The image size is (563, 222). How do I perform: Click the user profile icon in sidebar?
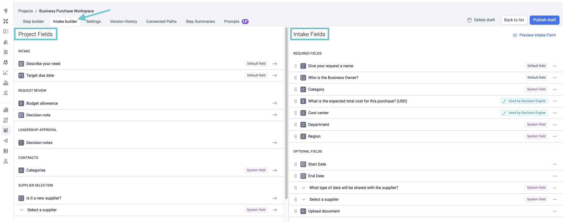[x=6, y=161]
